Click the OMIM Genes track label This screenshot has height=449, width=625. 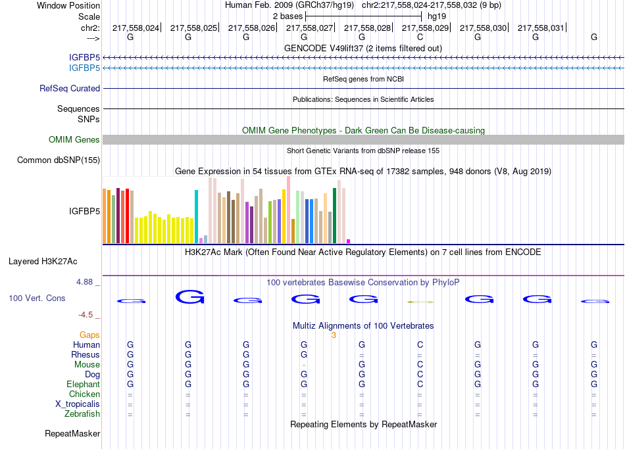tap(74, 140)
